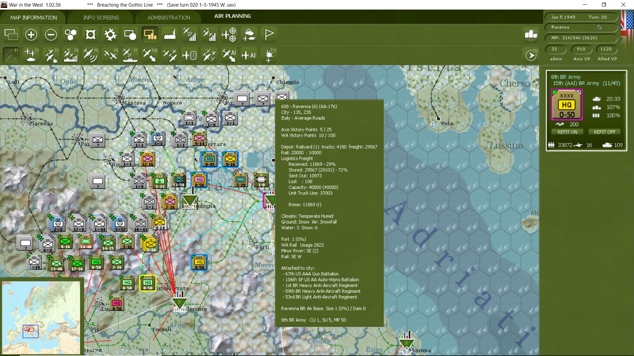Click the REFIT ON button
Screen dimensions: 634x356
(567, 132)
